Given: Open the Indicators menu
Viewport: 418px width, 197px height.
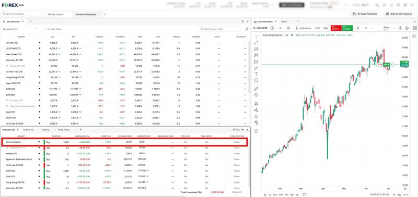Looking at the screenshot, I should click(304, 28).
